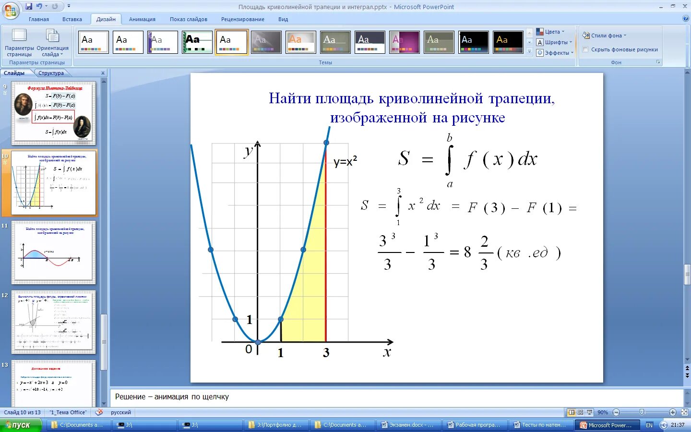Viewport: 691px width, 432px height.
Task: Click the zoom slider handle
Action: pyautogui.click(x=642, y=412)
